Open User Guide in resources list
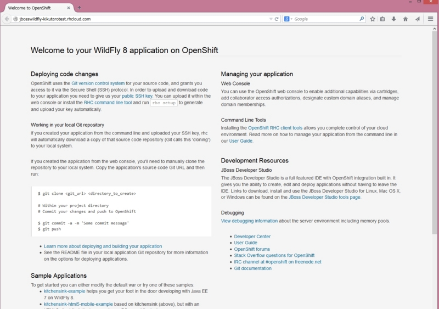Viewport: 439px width, 309px height. pos(245,243)
